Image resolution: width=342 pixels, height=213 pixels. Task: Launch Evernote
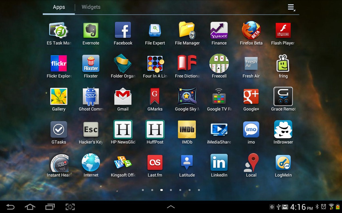tap(91, 31)
